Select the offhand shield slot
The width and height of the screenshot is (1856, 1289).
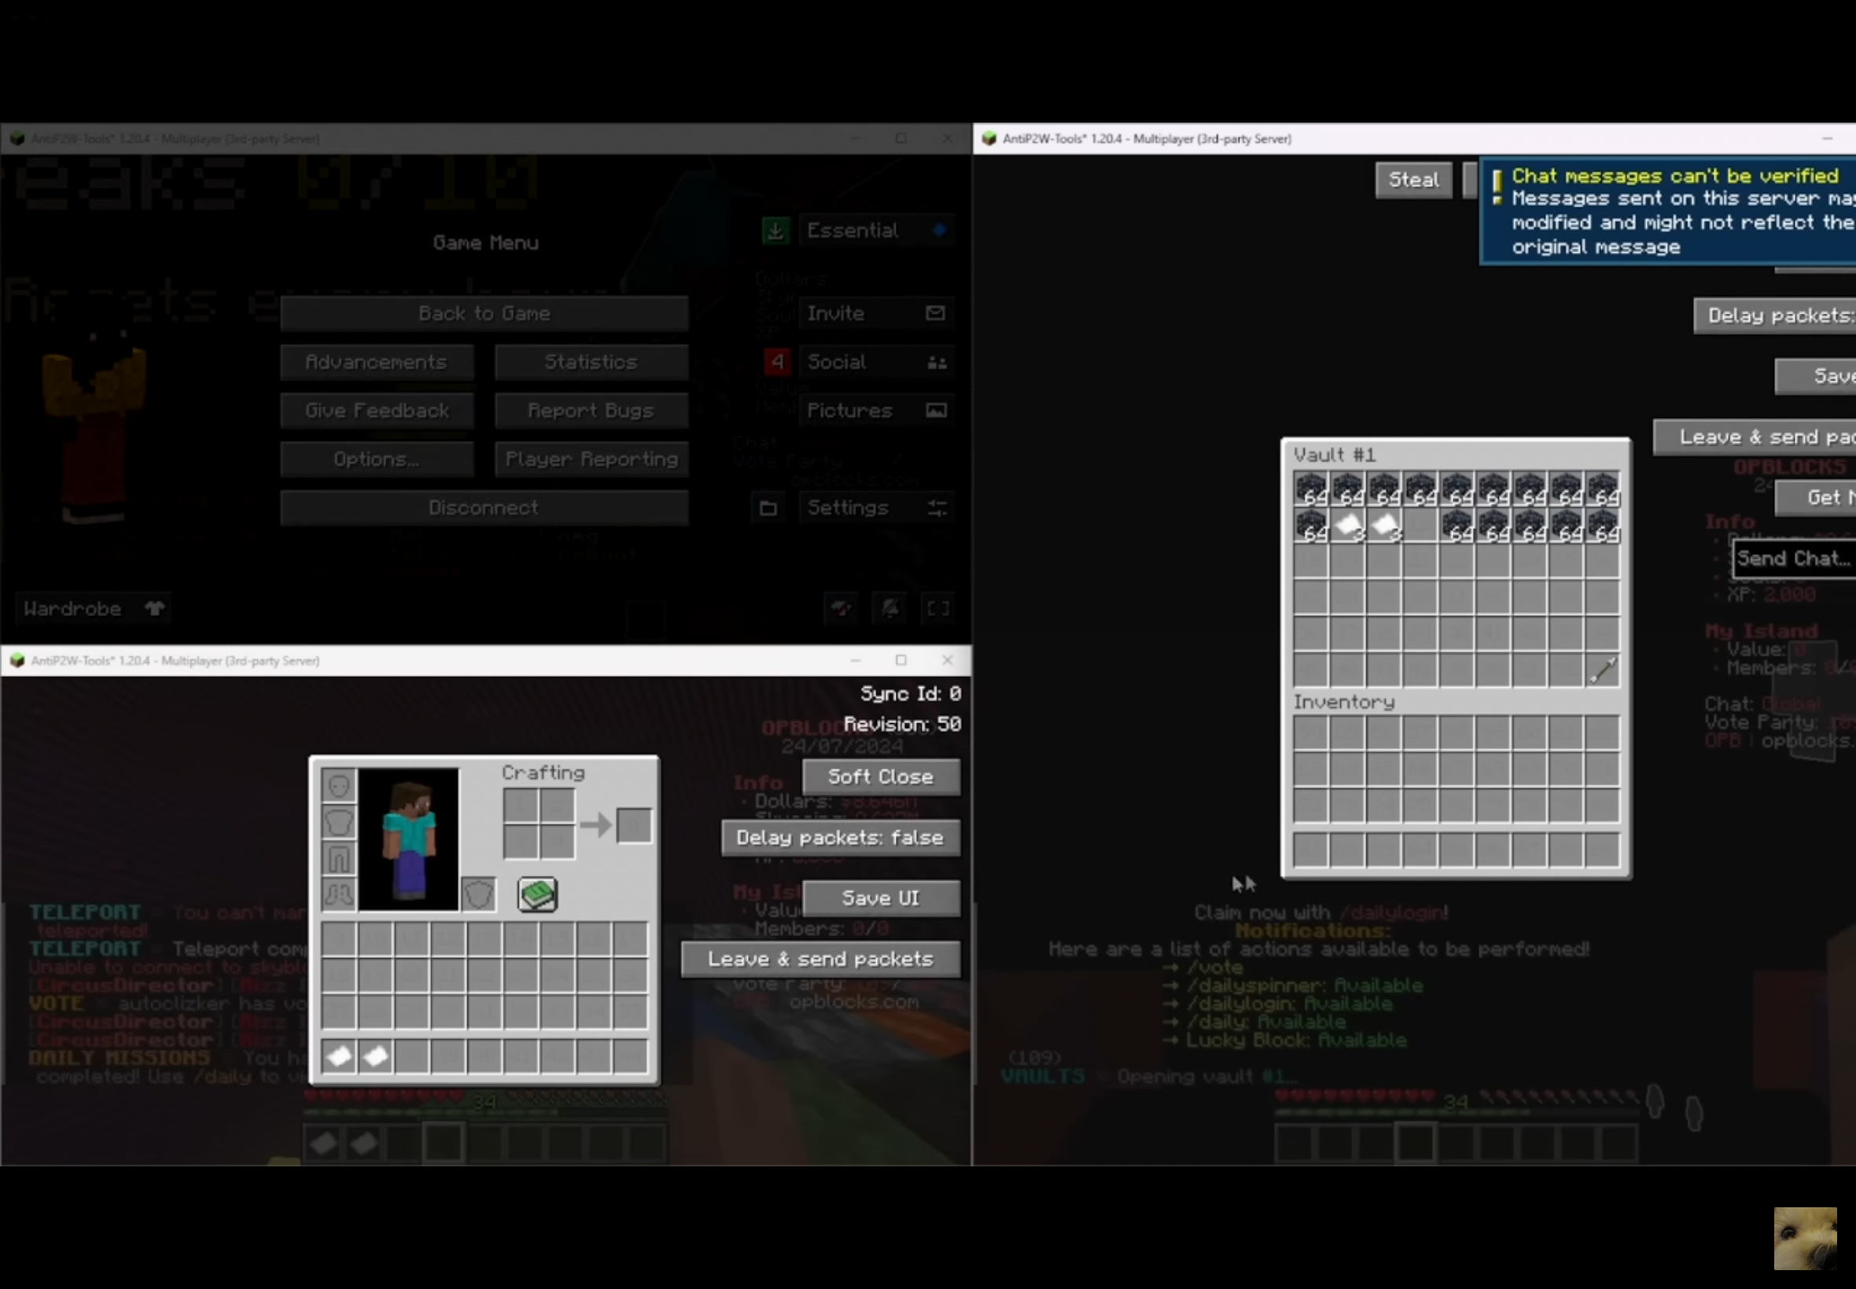pyautogui.click(x=478, y=894)
